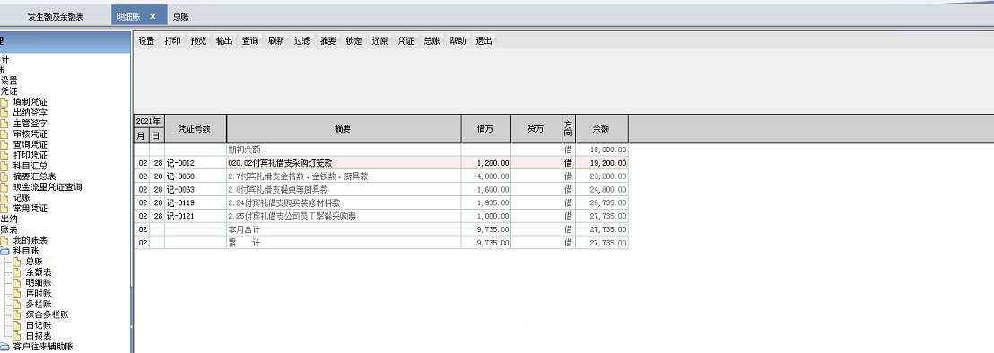Click the 预览 toolbar button
Viewport: 994px width, 353px height.
coord(198,41)
